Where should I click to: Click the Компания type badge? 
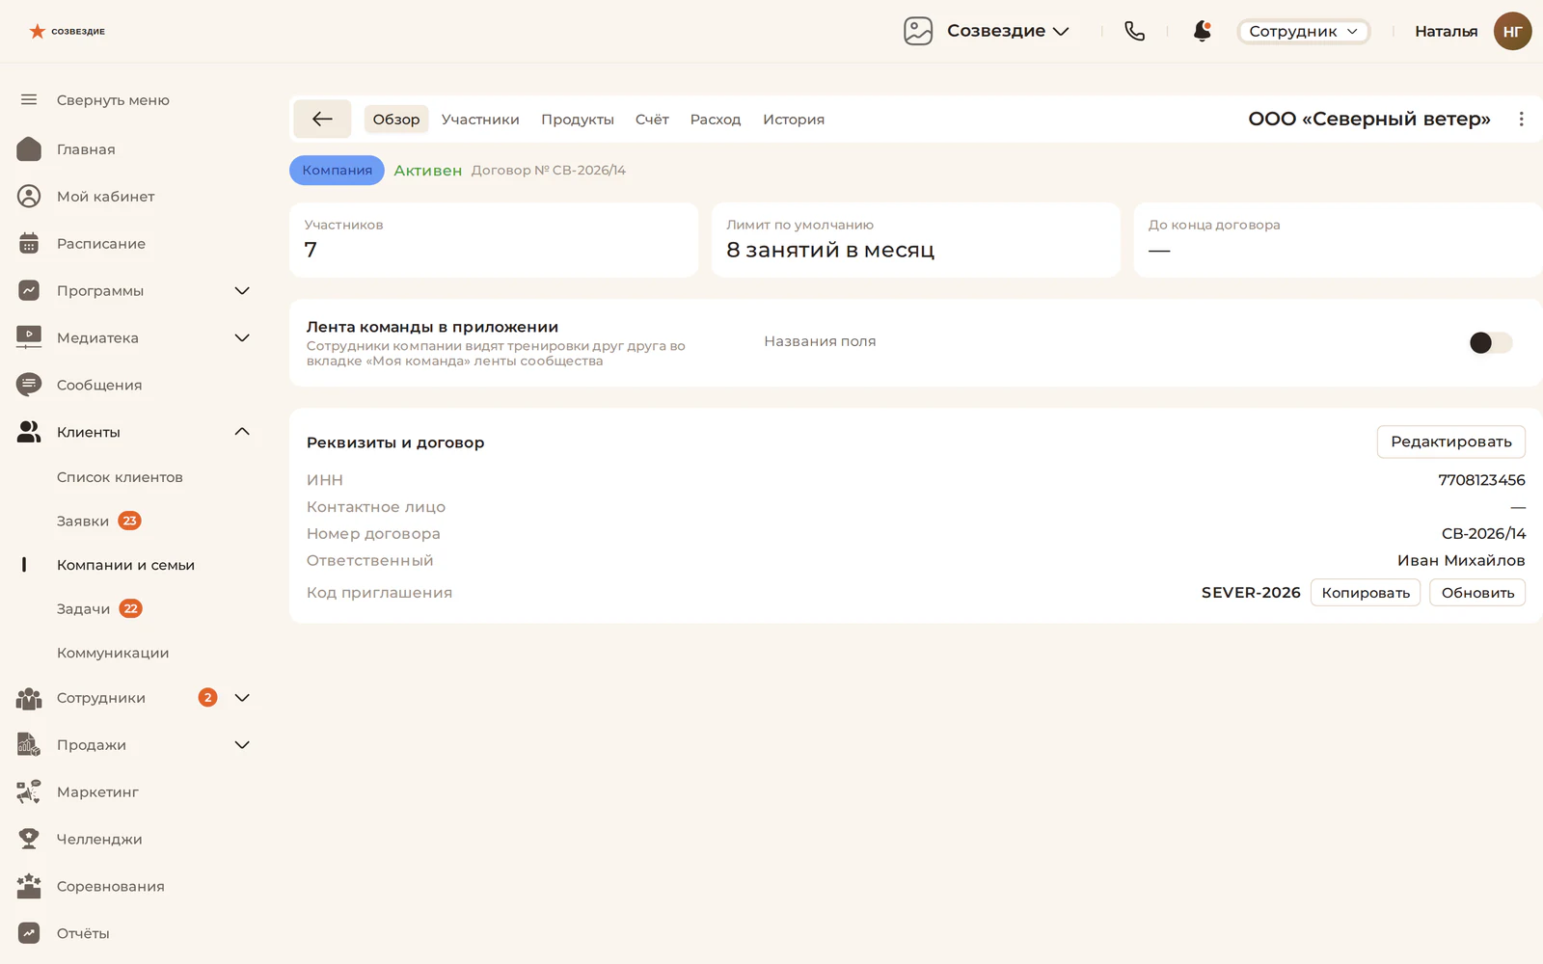[337, 170]
